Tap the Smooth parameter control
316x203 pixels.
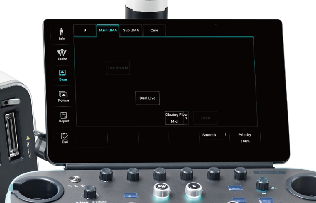(x=214, y=135)
